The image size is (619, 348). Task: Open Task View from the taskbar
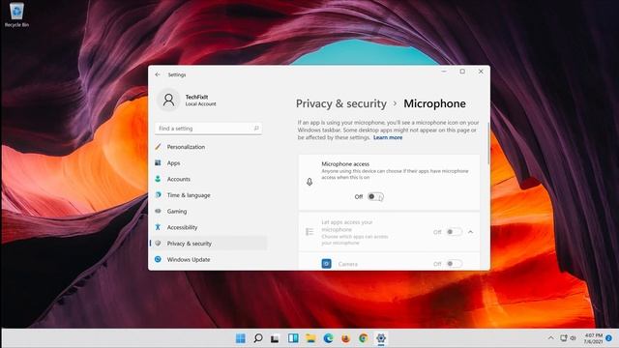click(275, 338)
